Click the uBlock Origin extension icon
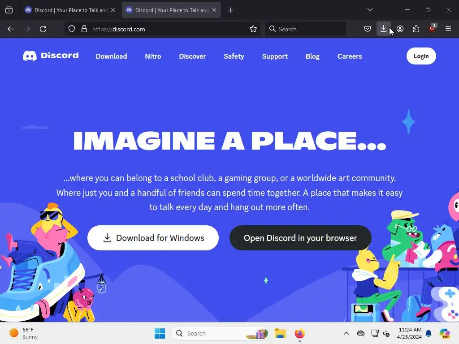The image size is (459, 344). 432,28
